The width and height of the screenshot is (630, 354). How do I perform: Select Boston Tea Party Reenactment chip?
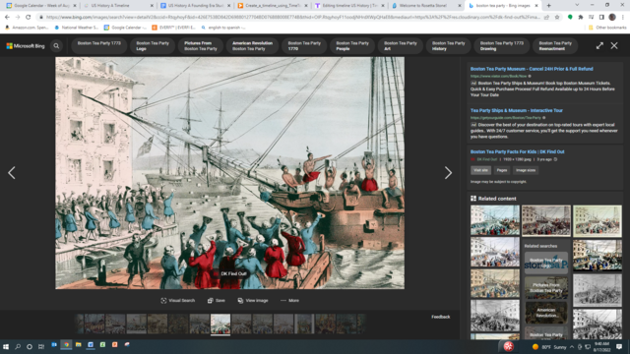pos(555,46)
